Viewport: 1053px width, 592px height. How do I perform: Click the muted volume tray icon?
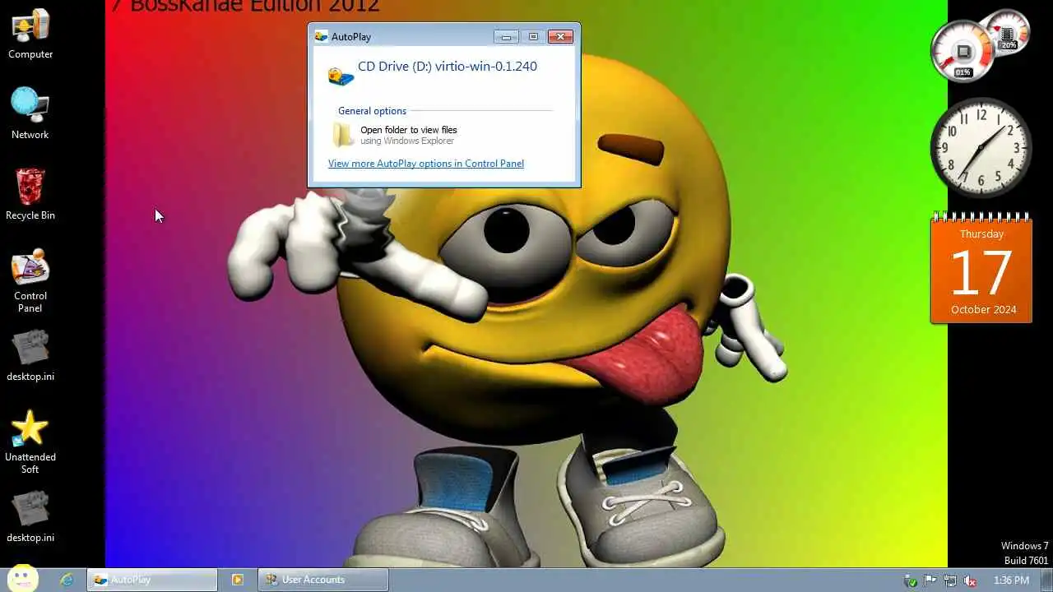pyautogui.click(x=970, y=580)
